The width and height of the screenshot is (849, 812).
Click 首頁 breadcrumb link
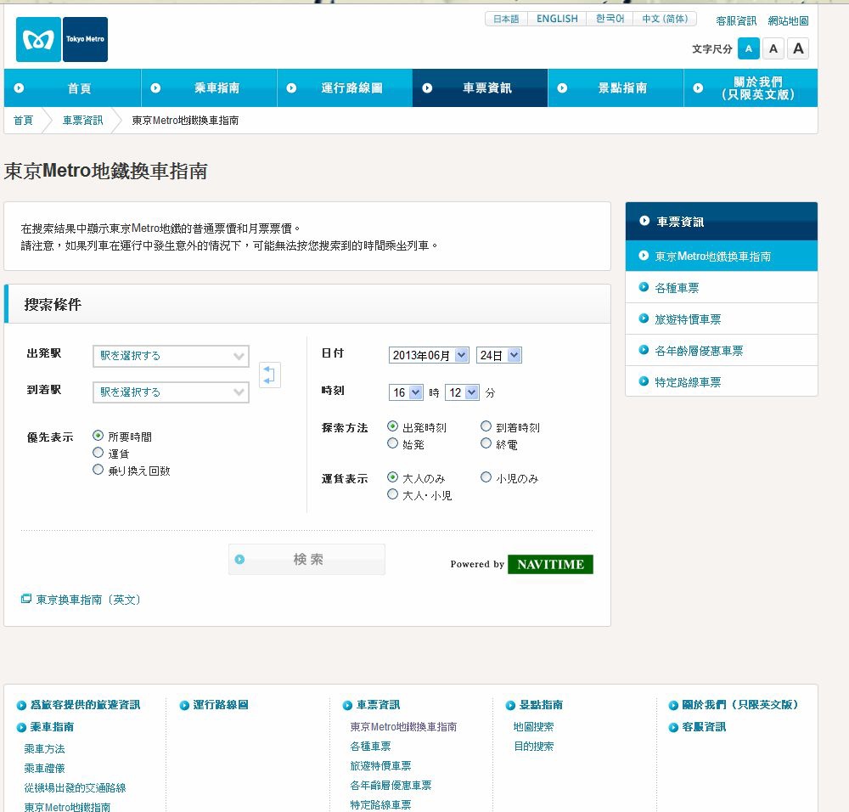pyautogui.click(x=23, y=121)
